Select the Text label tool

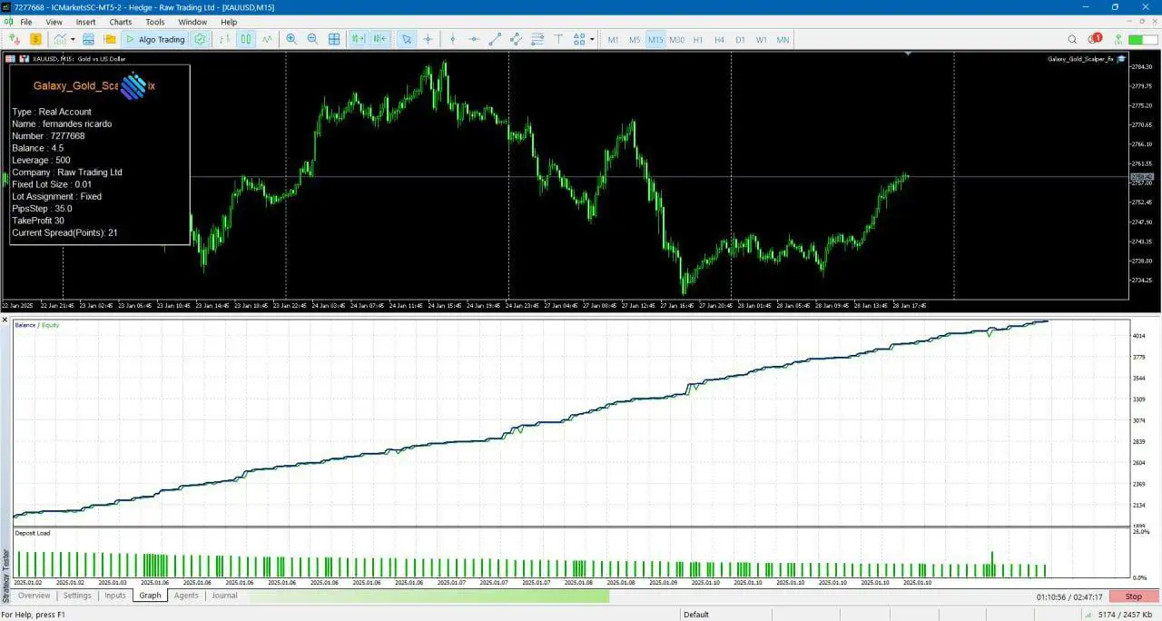click(x=558, y=39)
